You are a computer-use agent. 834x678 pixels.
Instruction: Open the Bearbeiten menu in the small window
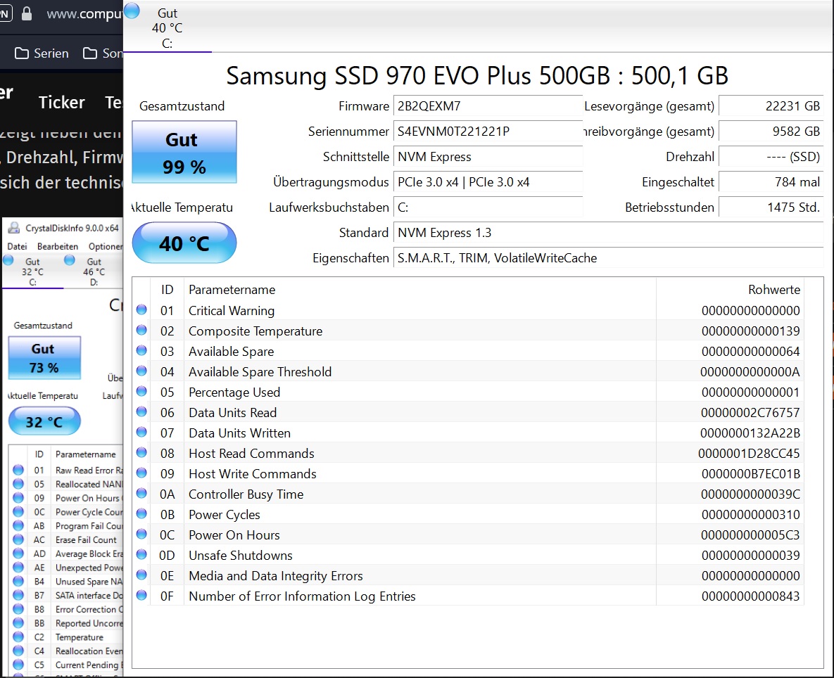(58, 247)
